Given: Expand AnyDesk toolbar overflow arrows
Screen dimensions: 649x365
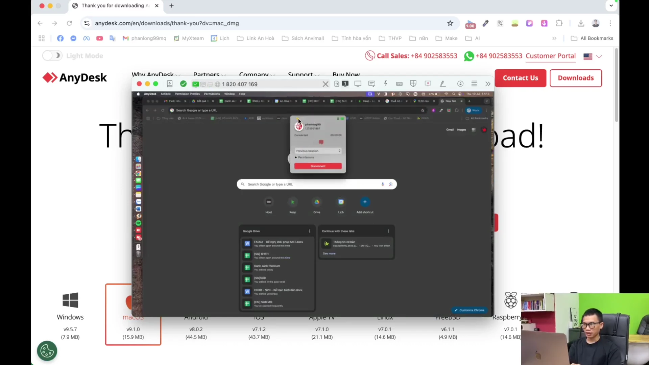Looking at the screenshot, I should click(488, 84).
